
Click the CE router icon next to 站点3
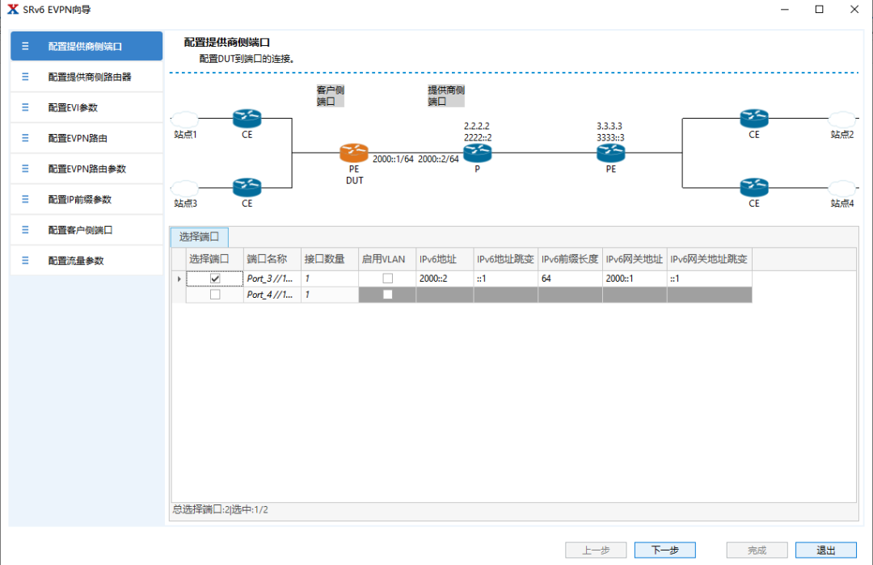click(x=247, y=187)
